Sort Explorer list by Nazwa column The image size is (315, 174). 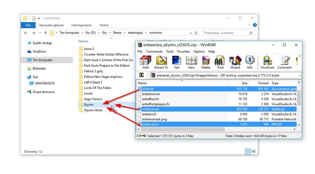coord(83,41)
